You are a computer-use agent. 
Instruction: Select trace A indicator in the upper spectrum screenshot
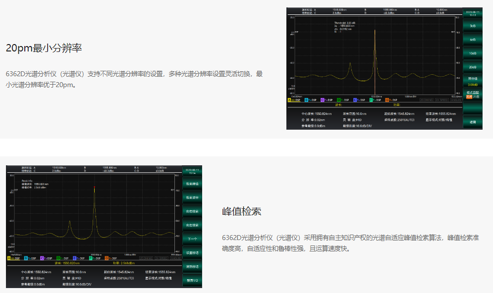(290, 100)
